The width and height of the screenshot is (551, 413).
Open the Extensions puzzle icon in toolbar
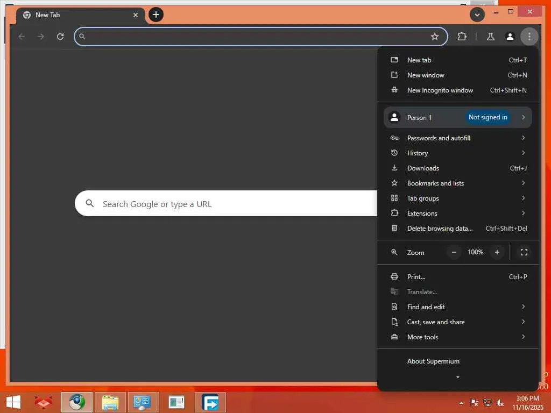tap(462, 37)
